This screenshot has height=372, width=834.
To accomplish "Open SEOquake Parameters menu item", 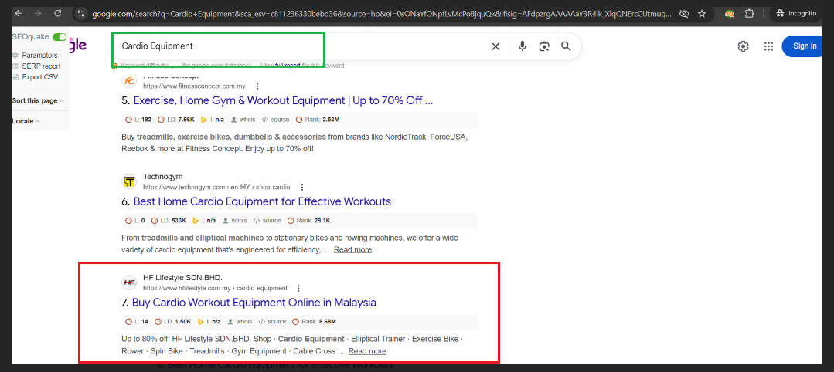I will 39,56.
